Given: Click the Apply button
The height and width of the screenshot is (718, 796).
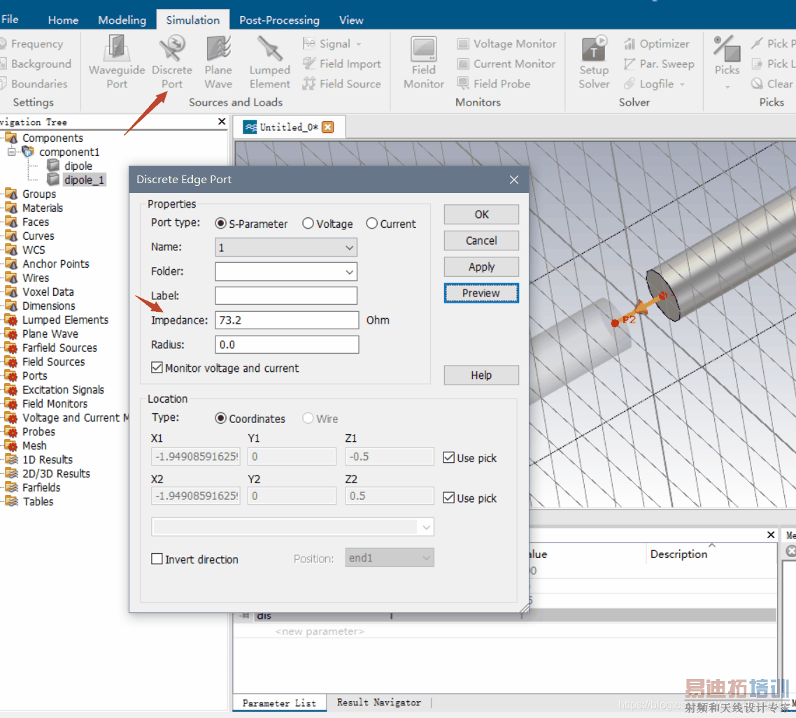Looking at the screenshot, I should coord(481,267).
